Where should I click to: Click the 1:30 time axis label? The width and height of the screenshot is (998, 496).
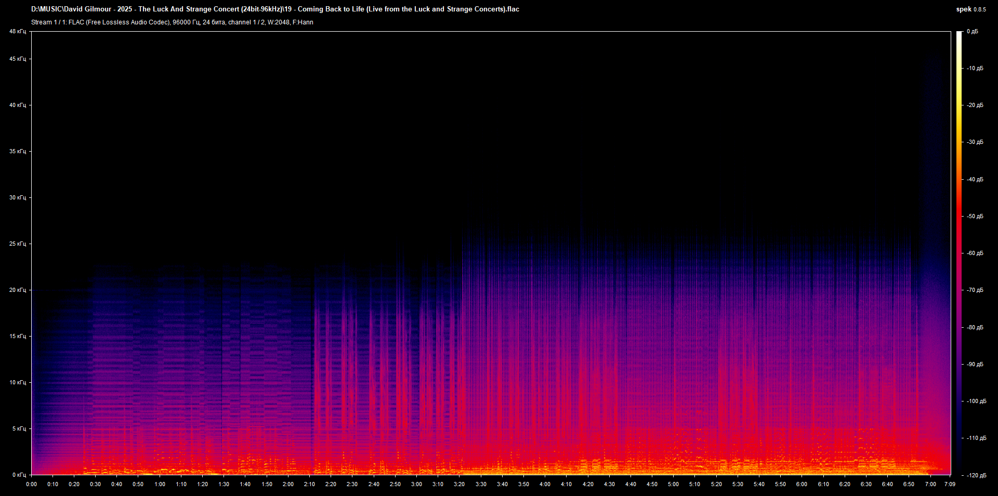point(224,484)
